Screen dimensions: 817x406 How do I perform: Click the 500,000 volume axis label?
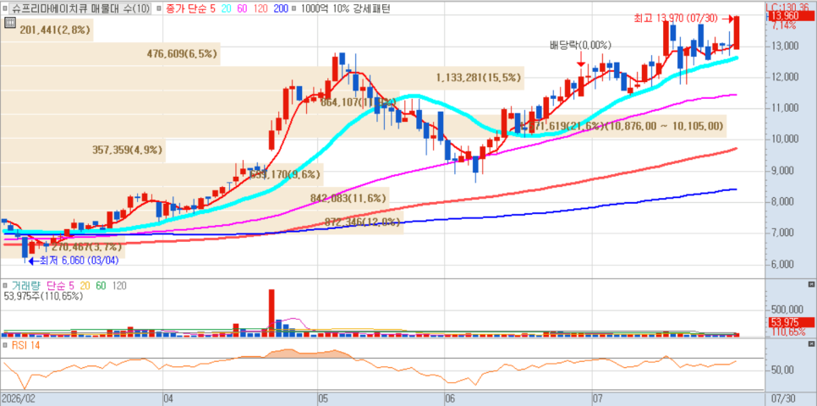[787, 309]
